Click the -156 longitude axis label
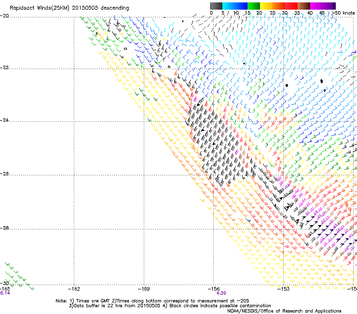Screen dimensions: 357x314 point(214,289)
